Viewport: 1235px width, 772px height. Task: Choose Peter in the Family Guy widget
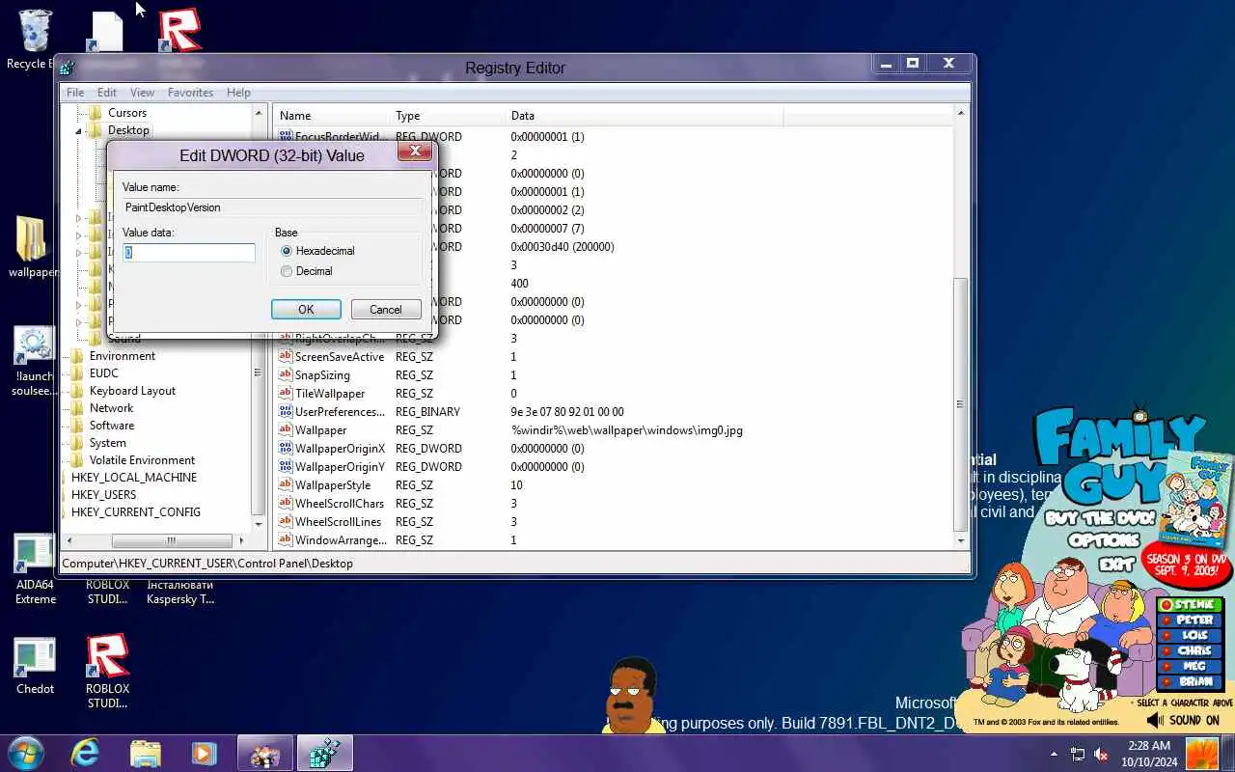point(1192,620)
